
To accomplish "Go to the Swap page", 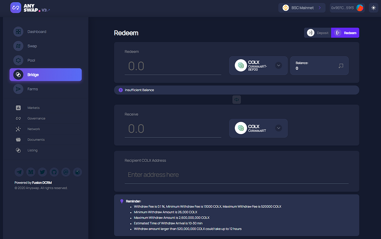I will [45, 46].
